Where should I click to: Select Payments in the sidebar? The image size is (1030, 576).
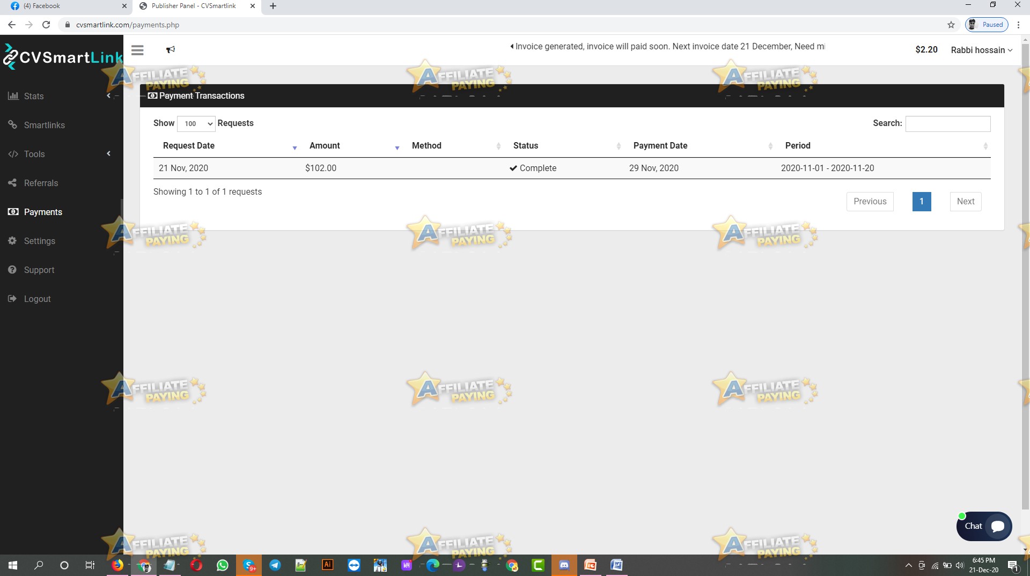pos(43,212)
